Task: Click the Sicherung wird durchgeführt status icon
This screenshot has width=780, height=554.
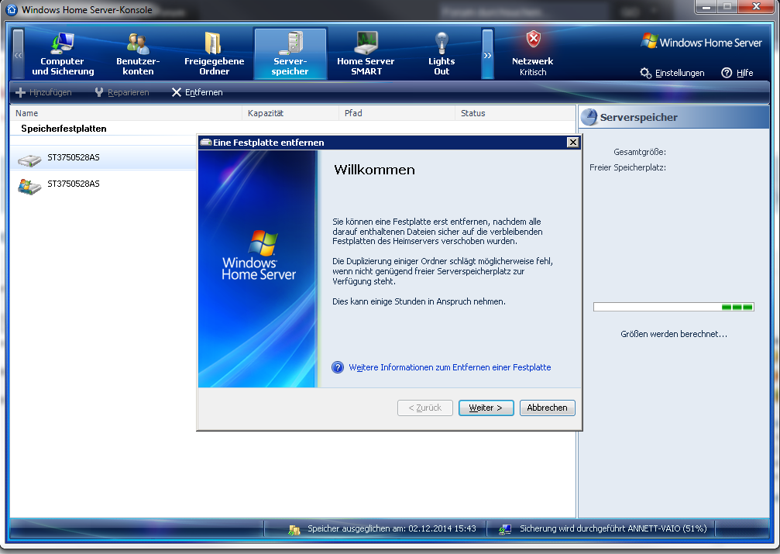Action: pos(505,530)
